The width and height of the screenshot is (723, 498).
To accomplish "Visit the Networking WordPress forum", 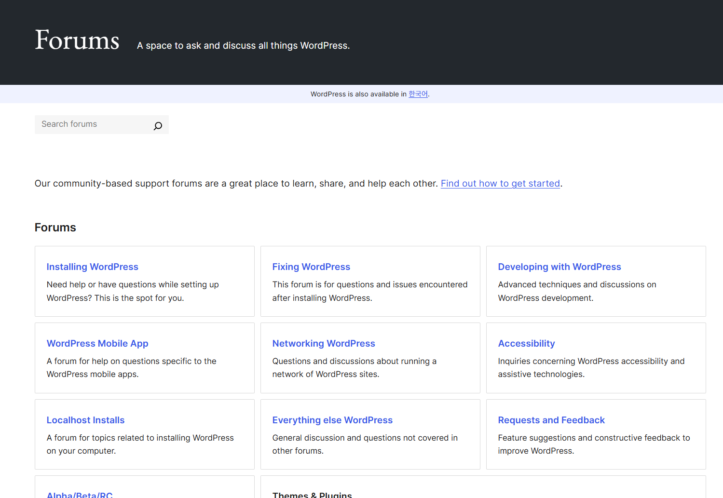I will pyautogui.click(x=324, y=344).
